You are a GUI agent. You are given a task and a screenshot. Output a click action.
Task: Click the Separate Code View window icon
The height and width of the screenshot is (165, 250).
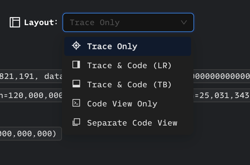(76, 122)
